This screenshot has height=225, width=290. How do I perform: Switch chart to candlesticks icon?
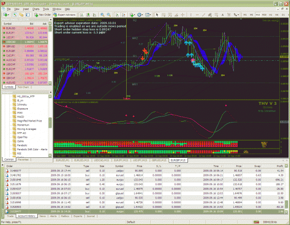pyautogui.click(x=88, y=15)
